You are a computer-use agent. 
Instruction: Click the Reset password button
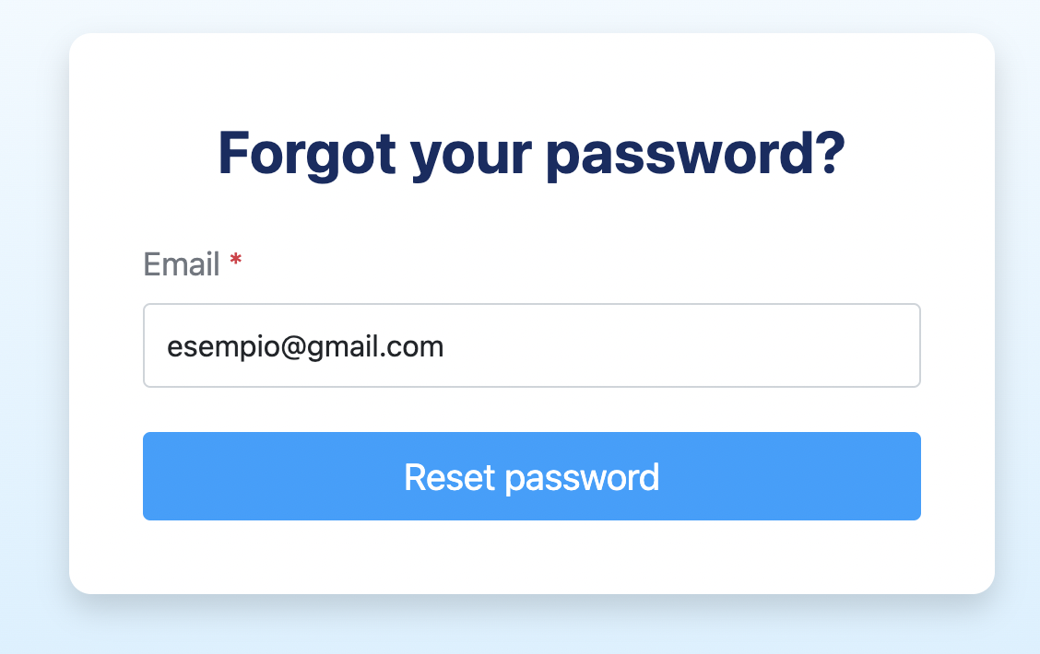click(531, 476)
